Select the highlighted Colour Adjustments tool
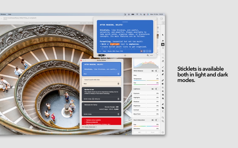The image size is (238, 148). pyautogui.click(x=163, y=44)
